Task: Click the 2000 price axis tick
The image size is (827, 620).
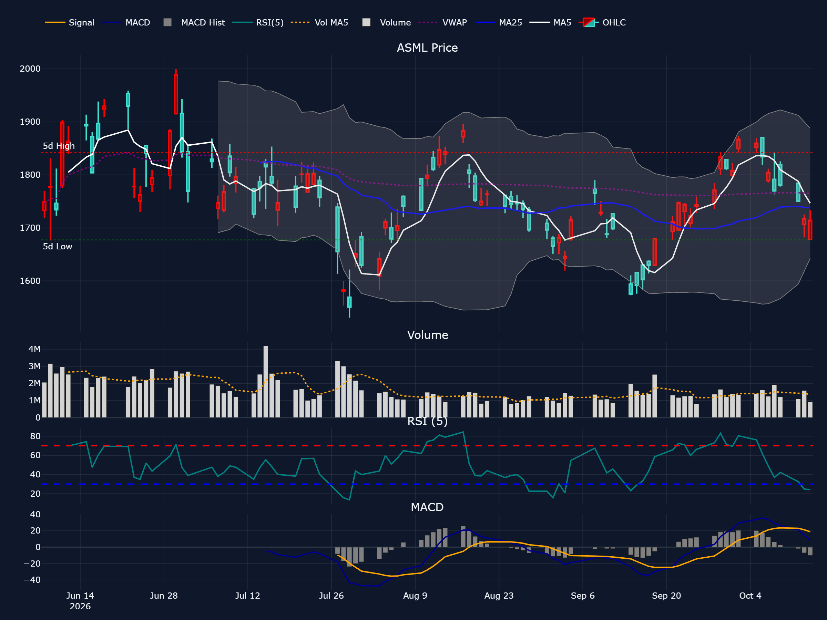Action: click(30, 69)
